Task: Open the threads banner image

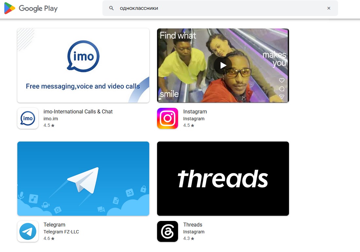Action: [x=223, y=179]
